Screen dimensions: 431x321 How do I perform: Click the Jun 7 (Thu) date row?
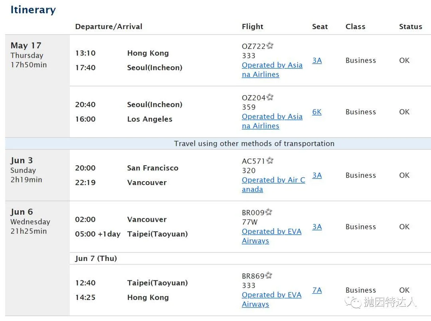coord(250,258)
